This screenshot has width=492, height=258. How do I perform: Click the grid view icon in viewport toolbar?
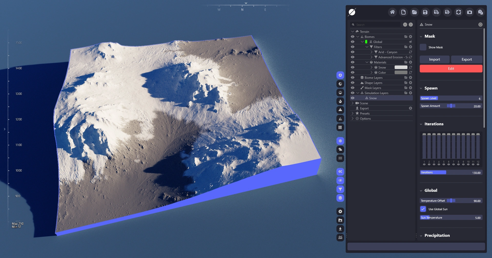340,127
